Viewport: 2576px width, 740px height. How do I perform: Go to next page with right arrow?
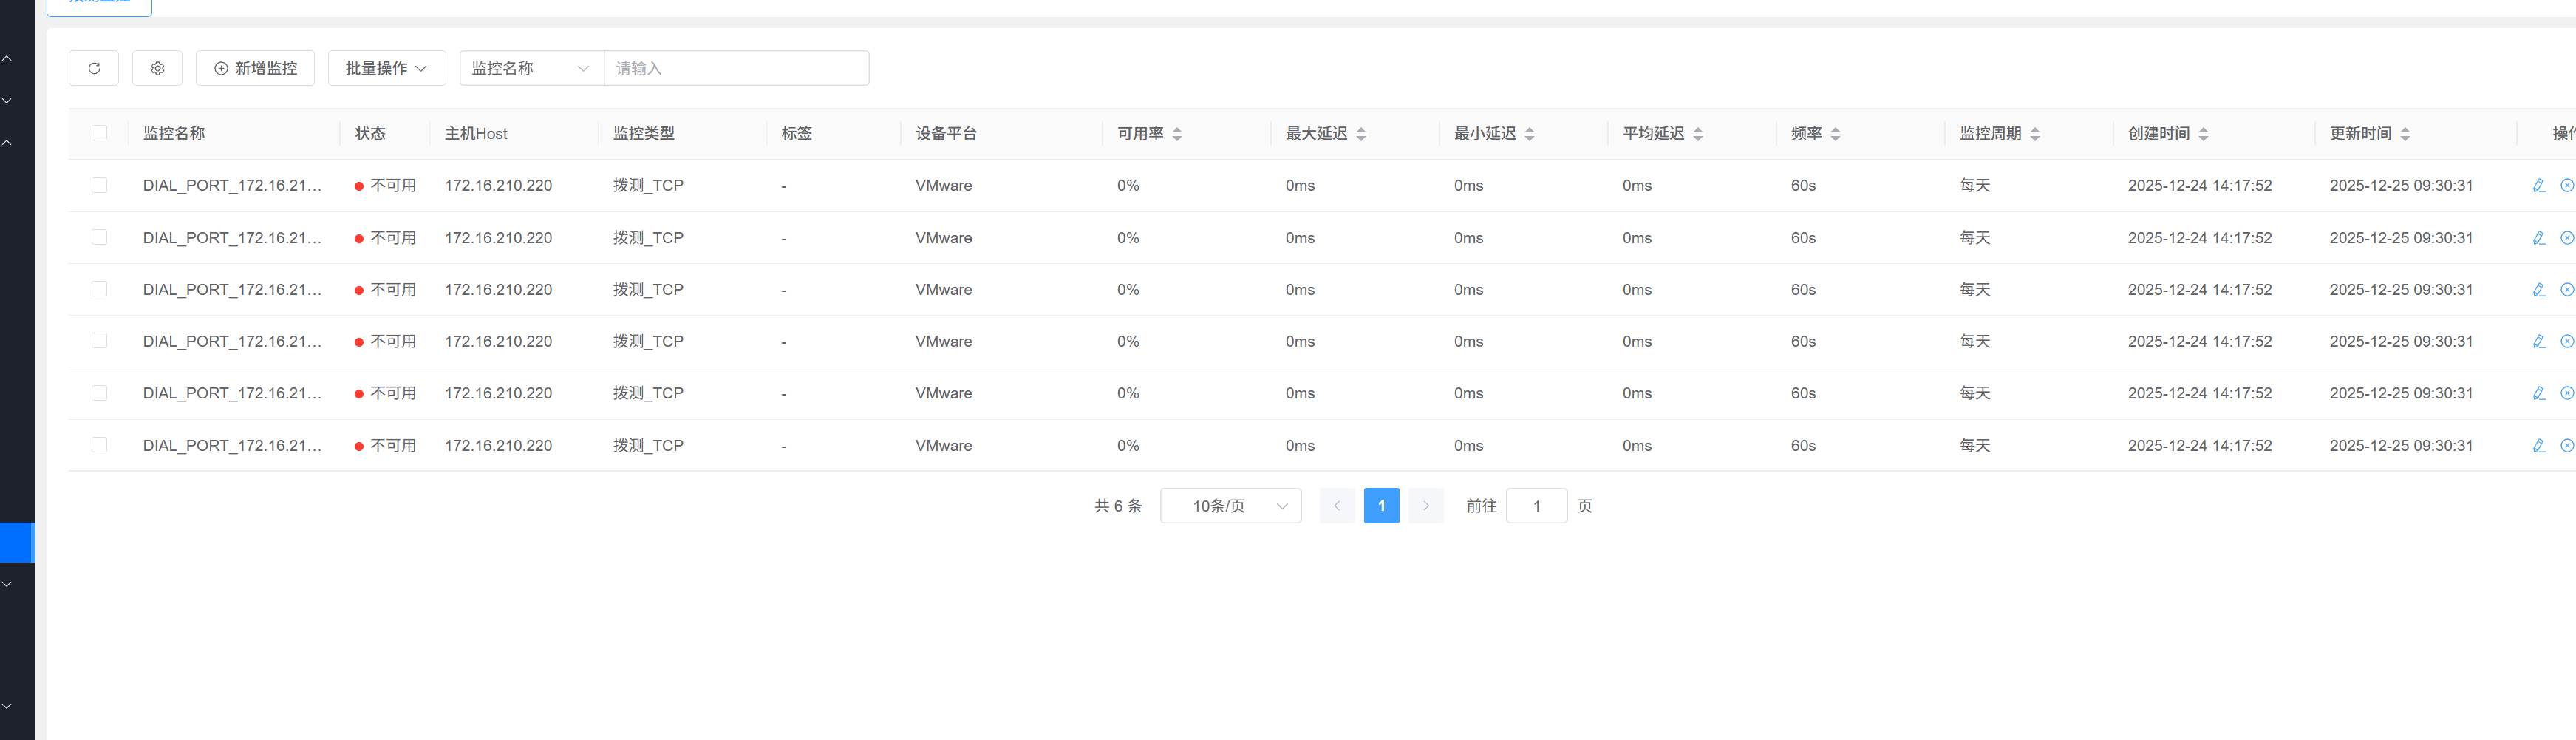(x=1426, y=506)
